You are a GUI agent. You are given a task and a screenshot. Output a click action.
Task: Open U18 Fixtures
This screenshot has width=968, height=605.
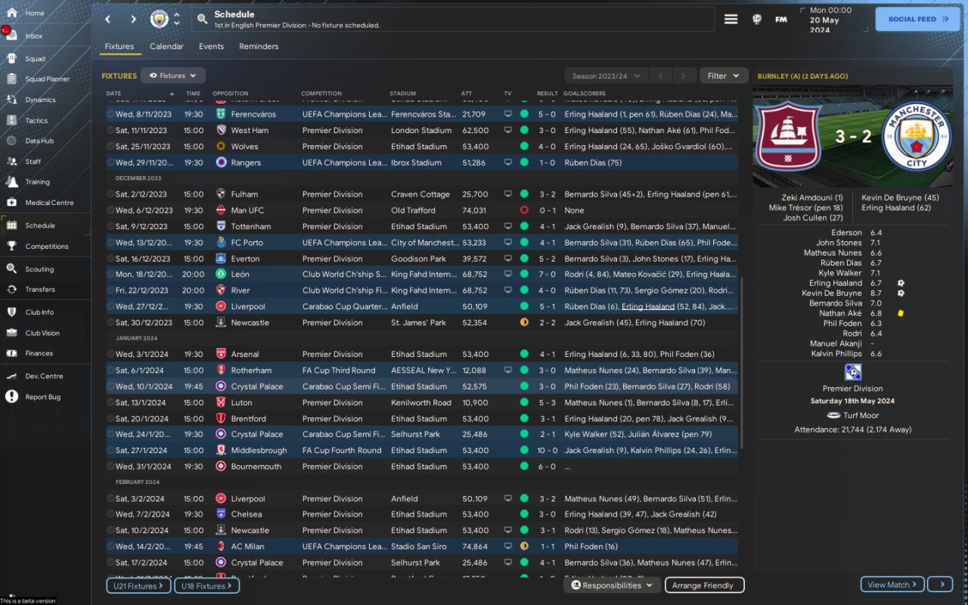207,586
